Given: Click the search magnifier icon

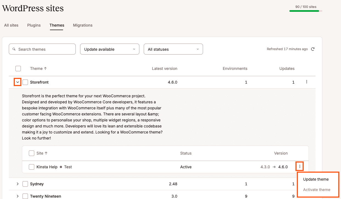Looking at the screenshot, I should pyautogui.click(x=14, y=49).
